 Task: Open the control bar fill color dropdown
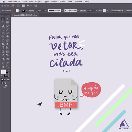click(x=20, y=11)
